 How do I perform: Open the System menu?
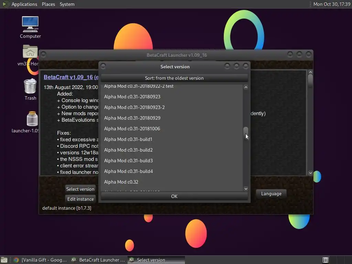tap(67, 4)
